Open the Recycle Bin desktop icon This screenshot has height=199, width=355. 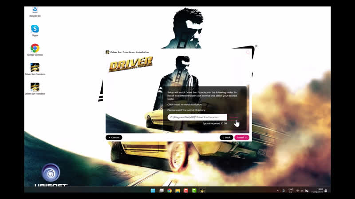[x=35, y=12]
